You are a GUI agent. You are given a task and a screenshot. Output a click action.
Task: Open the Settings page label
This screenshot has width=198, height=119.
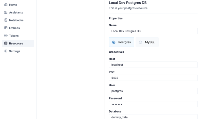pyautogui.click(x=15, y=51)
